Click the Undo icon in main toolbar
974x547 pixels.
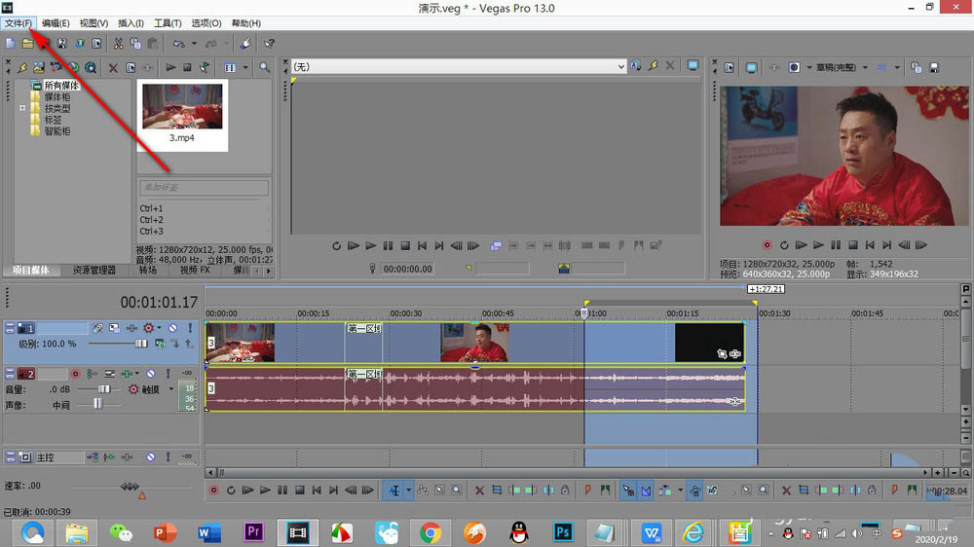[x=179, y=44]
